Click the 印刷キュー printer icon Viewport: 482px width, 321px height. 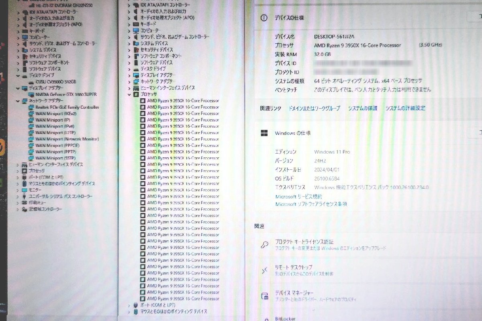[25, 203]
